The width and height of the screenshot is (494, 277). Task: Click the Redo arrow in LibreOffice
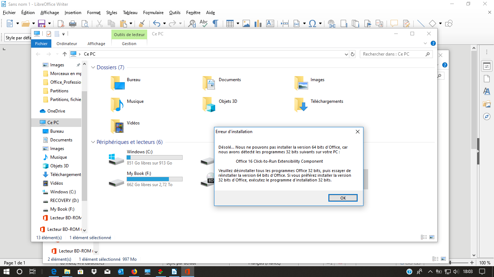173,23
